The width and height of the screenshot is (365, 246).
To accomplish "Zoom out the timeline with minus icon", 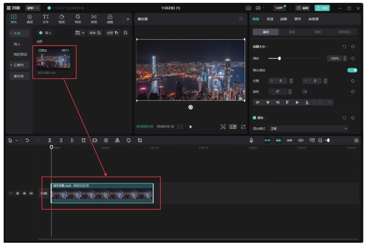I will pos(320,140).
